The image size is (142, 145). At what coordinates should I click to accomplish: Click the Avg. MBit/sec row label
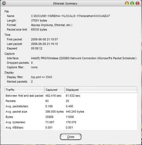14,128
